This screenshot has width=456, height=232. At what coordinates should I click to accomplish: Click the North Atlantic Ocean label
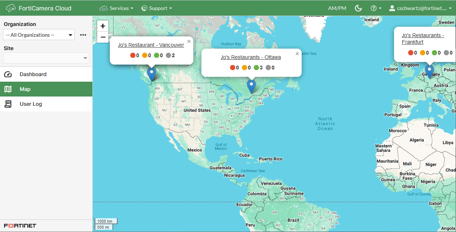point(325,124)
